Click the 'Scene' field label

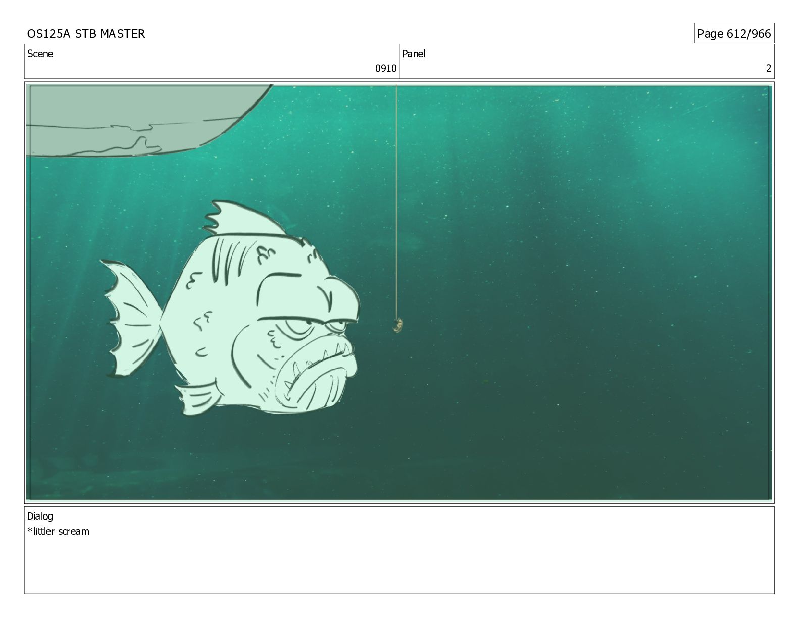click(40, 54)
